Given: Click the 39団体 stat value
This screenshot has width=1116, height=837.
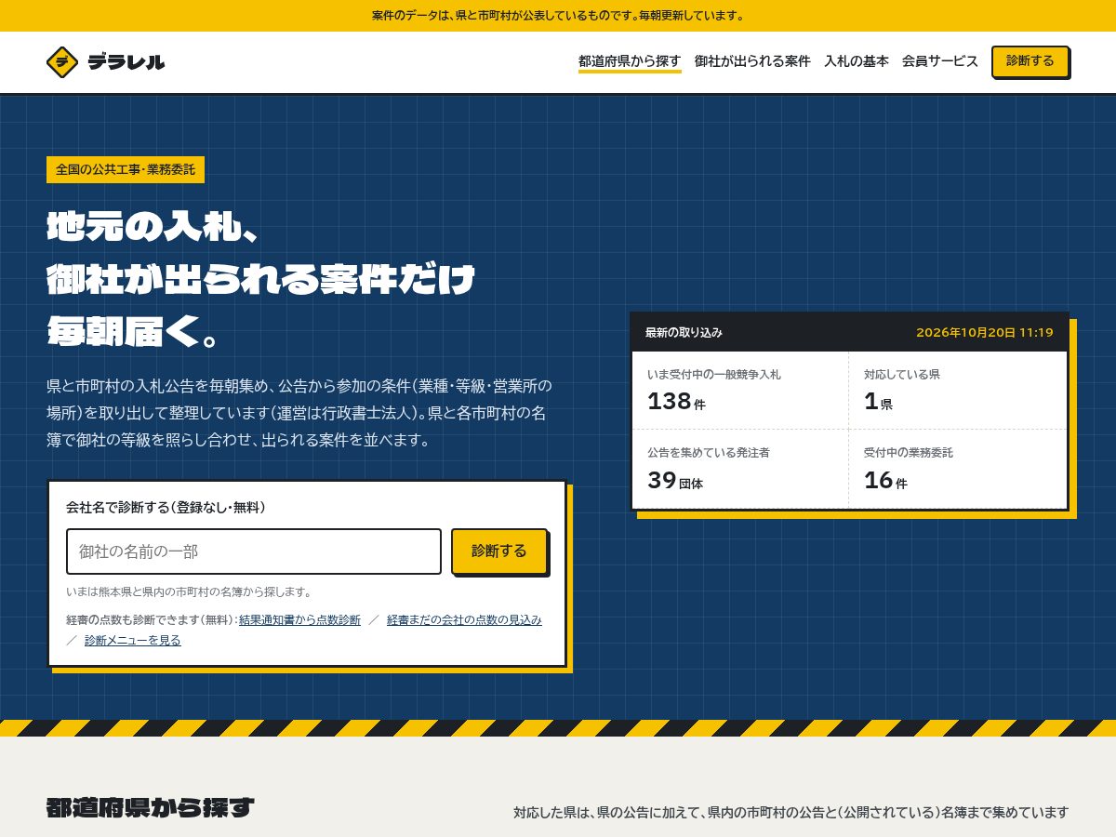Looking at the screenshot, I should pos(675,481).
